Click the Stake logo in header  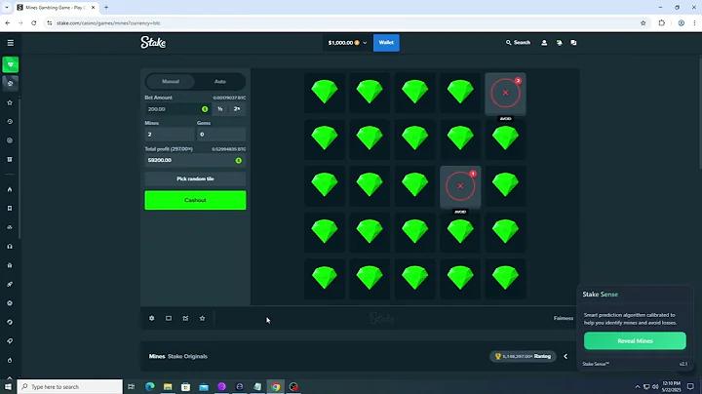(x=153, y=43)
